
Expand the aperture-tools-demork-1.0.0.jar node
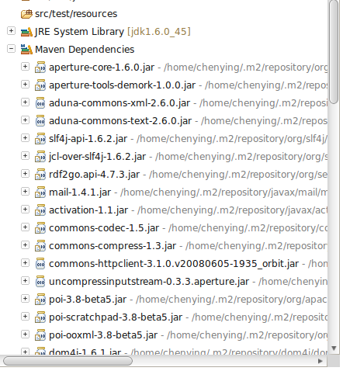[x=25, y=85]
